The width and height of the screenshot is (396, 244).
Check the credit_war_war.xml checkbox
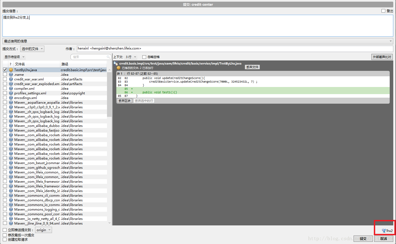tap(5, 79)
